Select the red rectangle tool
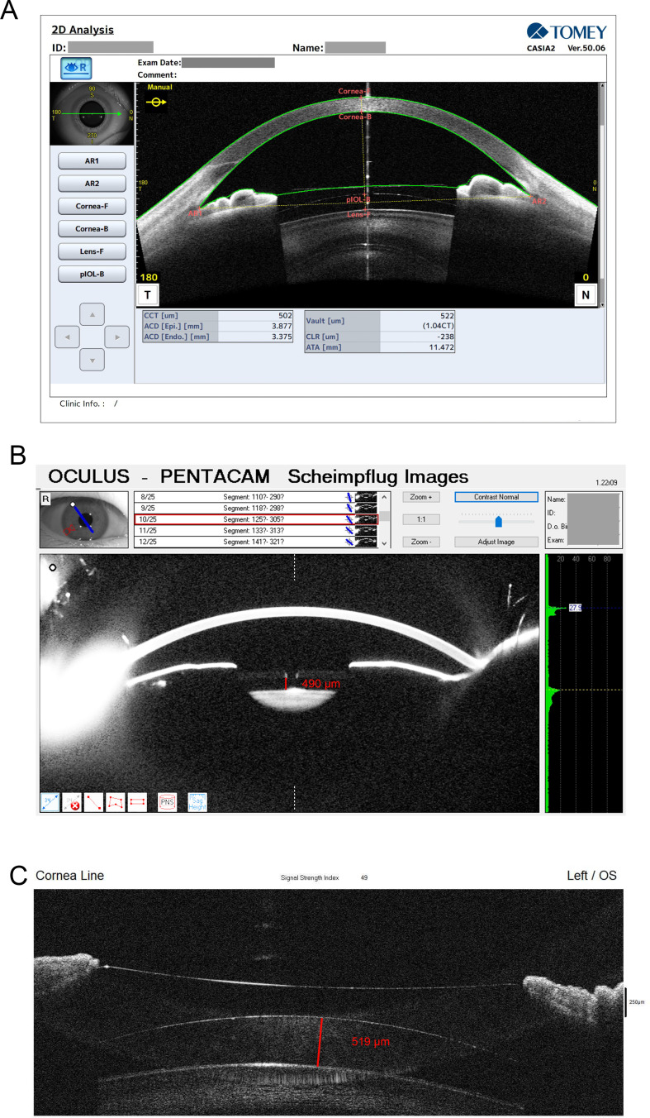This screenshot has width=650, height=1118. pos(137,801)
